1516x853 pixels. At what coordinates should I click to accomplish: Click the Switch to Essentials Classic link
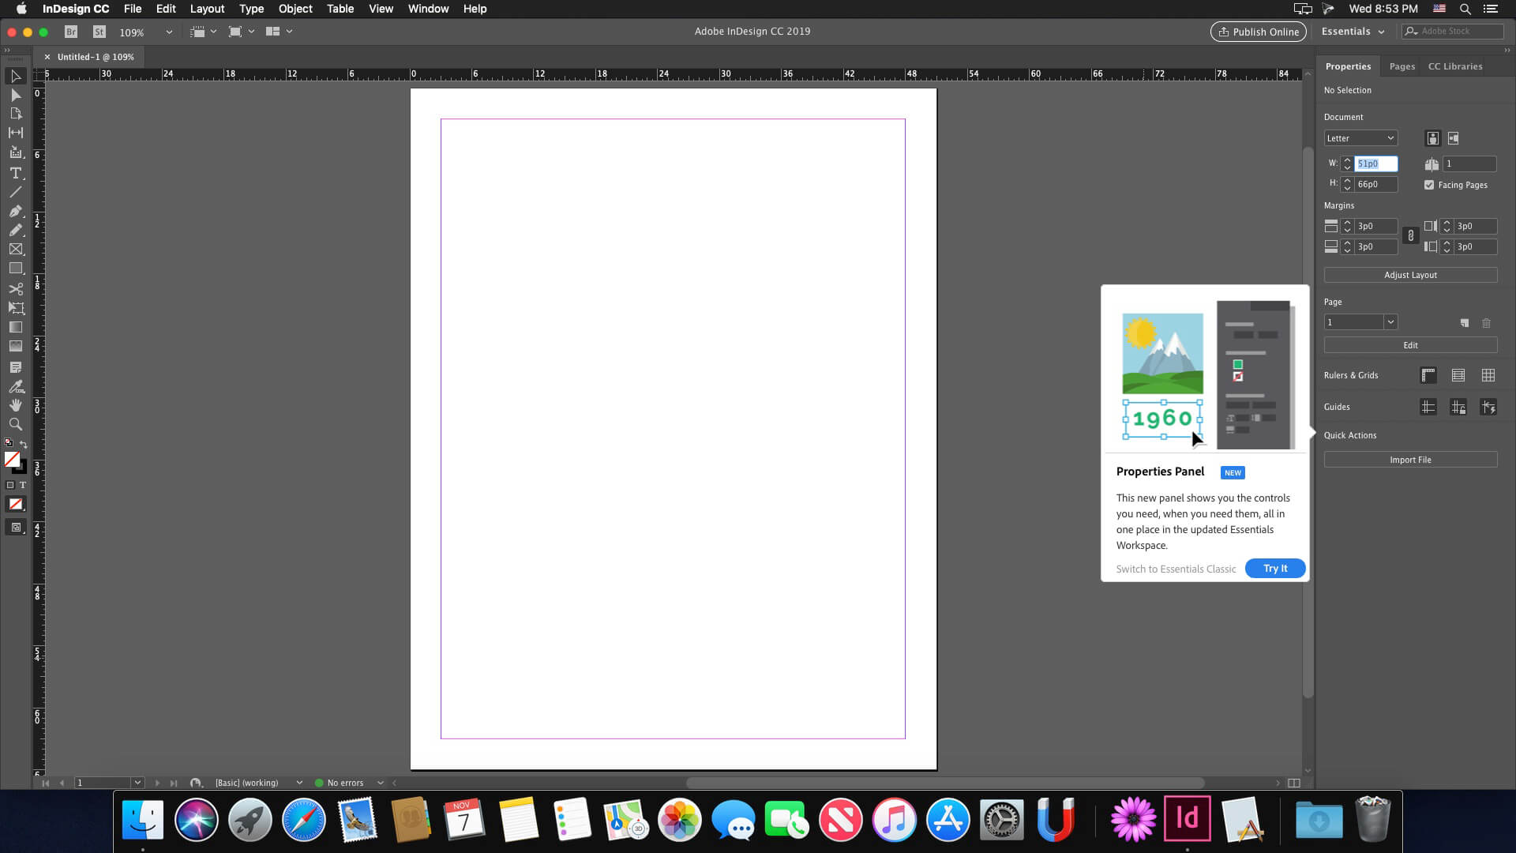[1176, 568]
